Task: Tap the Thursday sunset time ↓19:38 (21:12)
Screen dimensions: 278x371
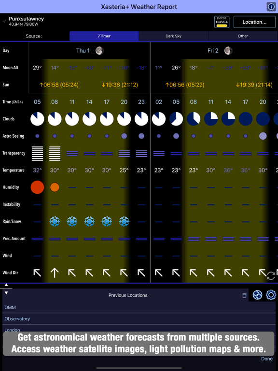Action: click(x=120, y=85)
